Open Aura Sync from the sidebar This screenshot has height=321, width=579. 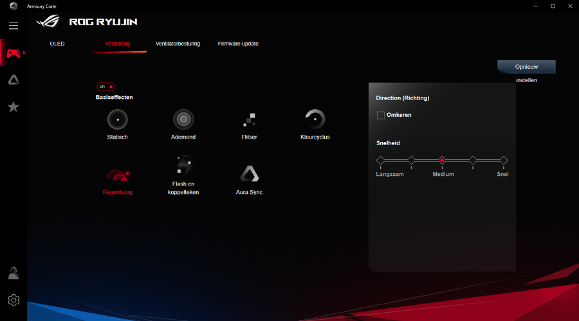[14, 80]
